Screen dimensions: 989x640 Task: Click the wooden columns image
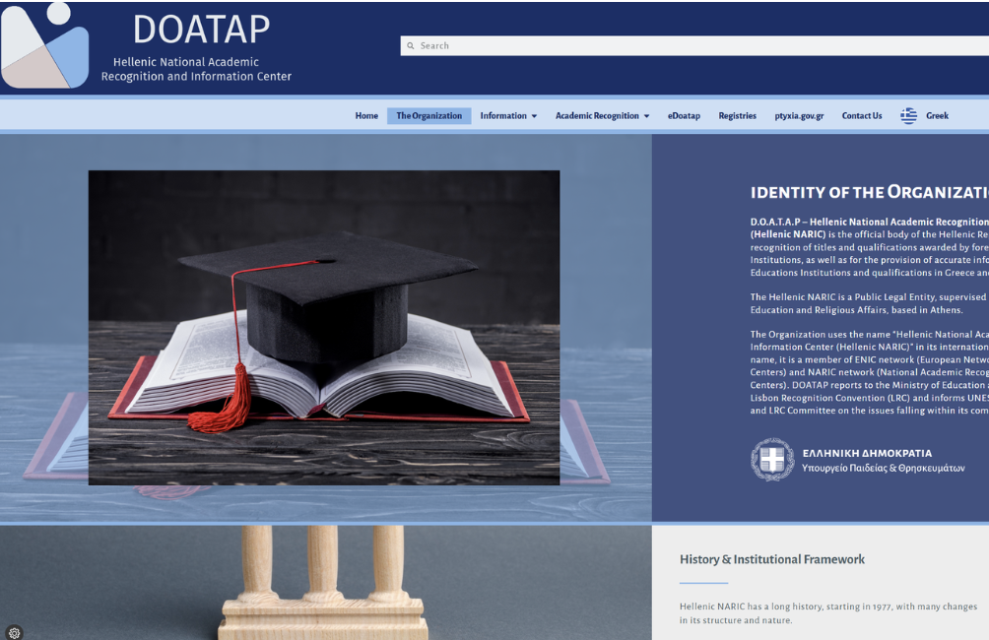click(324, 583)
